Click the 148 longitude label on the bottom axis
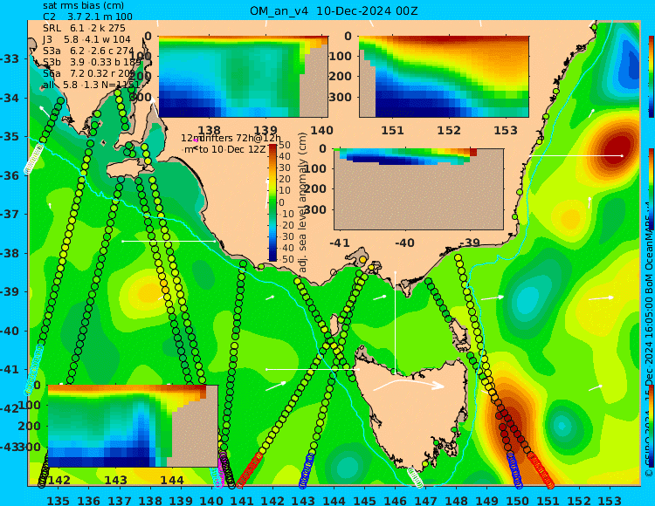 coord(457,500)
